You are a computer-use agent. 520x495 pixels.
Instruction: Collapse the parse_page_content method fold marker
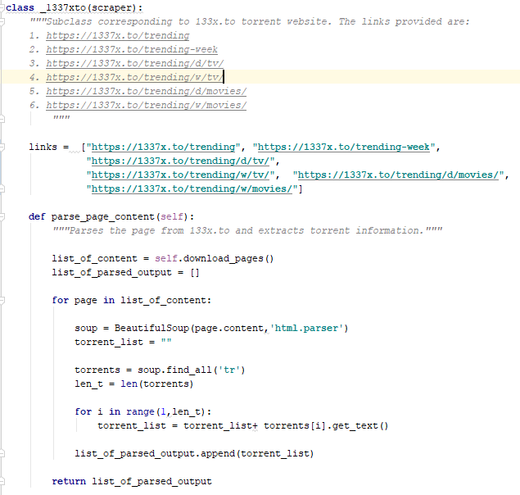pyautogui.click(x=2, y=217)
